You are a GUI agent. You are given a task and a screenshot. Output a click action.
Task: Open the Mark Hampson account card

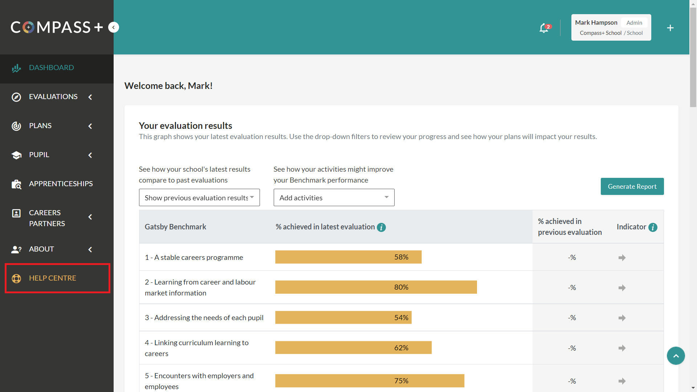click(611, 28)
